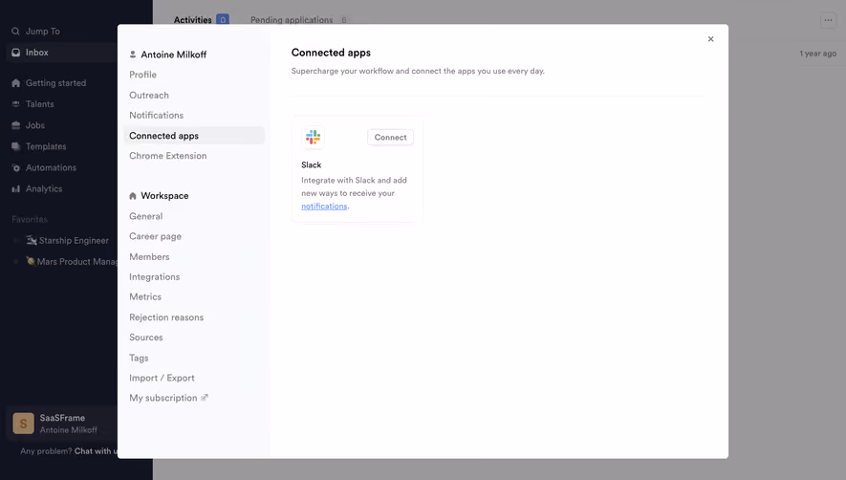Open Analytics in sidebar
This screenshot has height=480, width=846.
pyautogui.click(x=44, y=189)
